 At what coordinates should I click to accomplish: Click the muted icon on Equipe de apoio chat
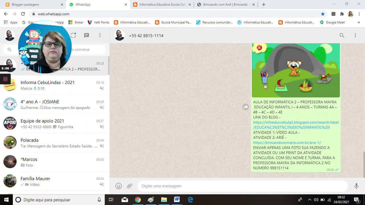point(102,127)
